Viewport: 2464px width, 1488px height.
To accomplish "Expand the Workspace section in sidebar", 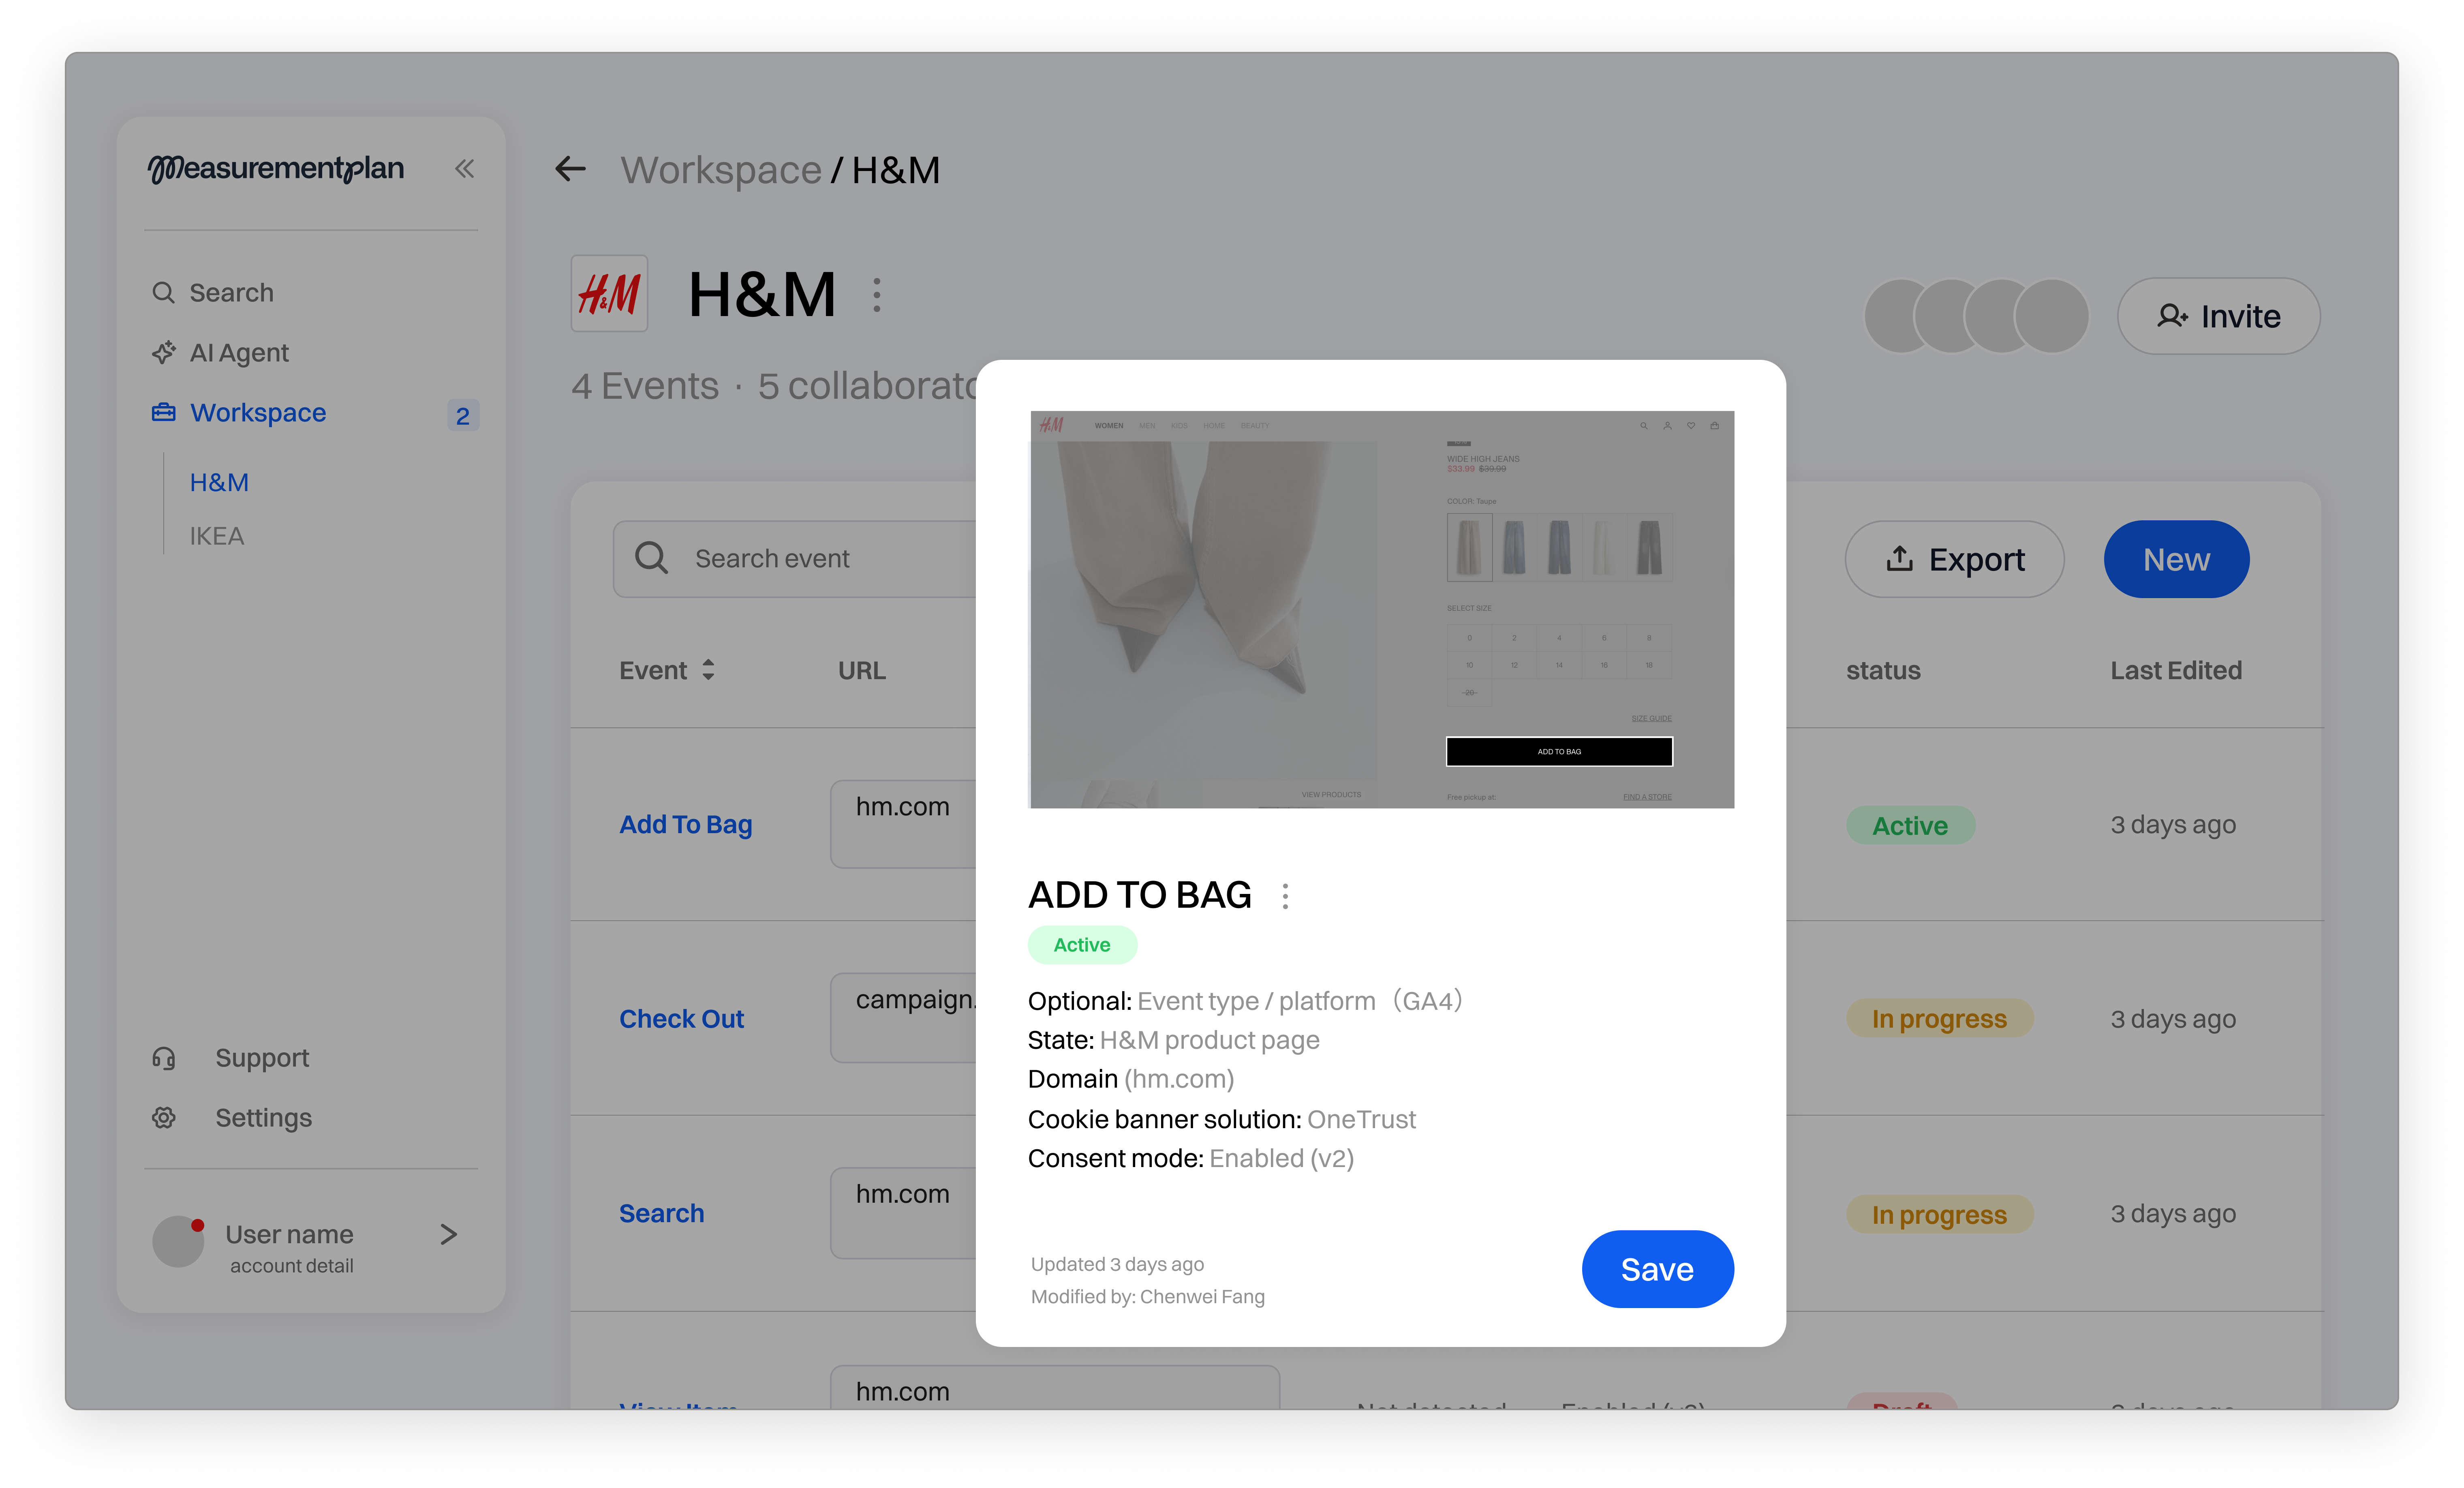I will coord(258,413).
